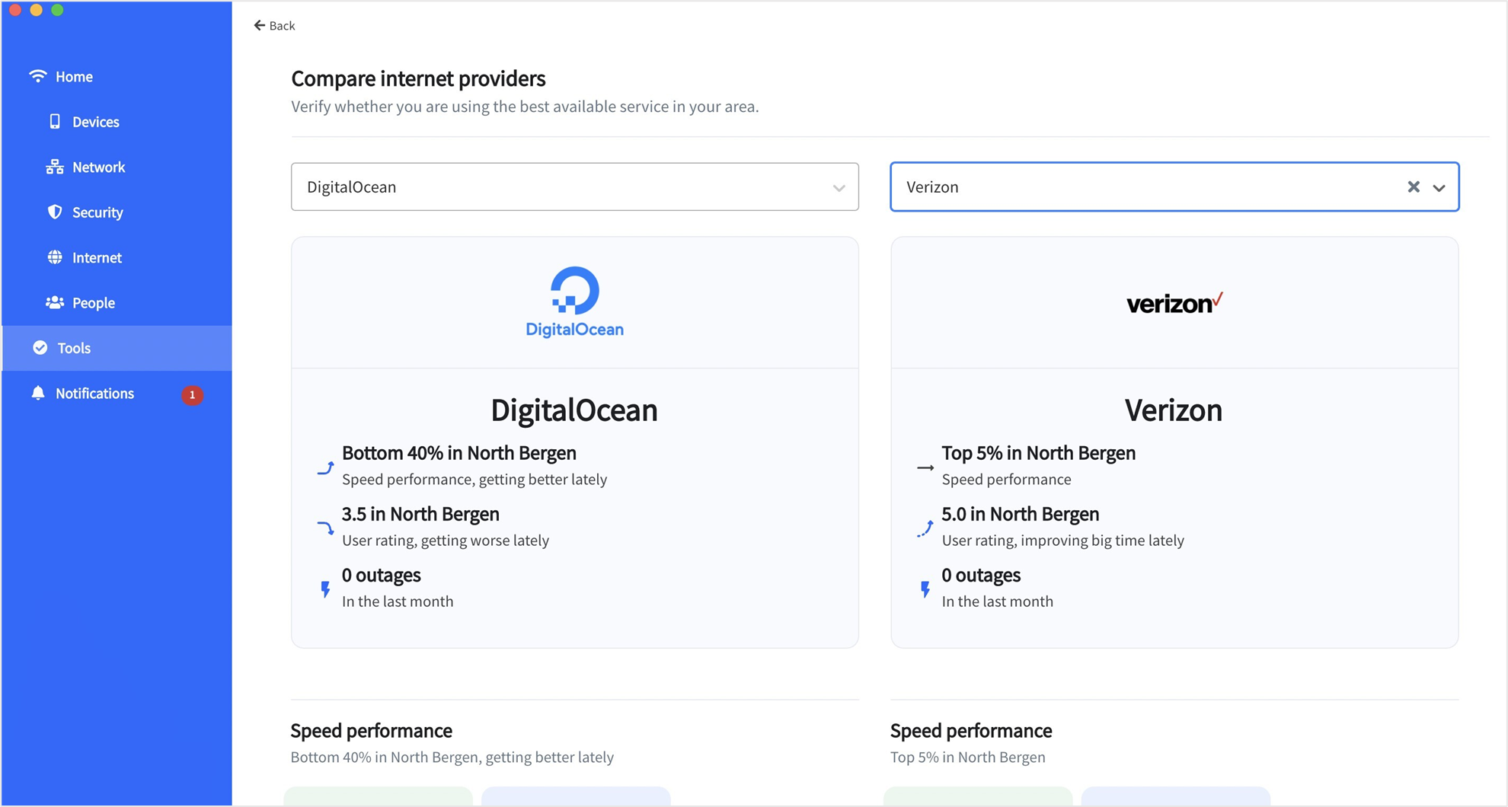Click the DigitalOcean logo image

(575, 301)
